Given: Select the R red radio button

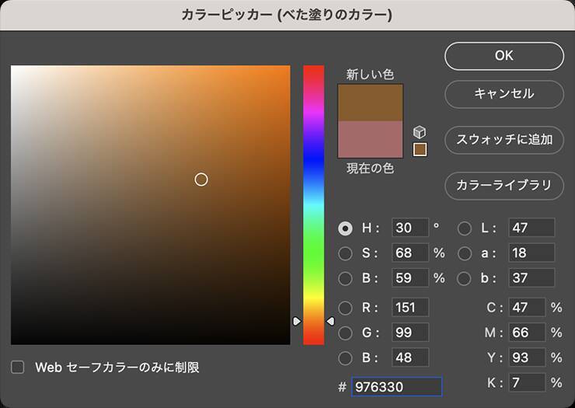Looking at the screenshot, I should point(346,308).
